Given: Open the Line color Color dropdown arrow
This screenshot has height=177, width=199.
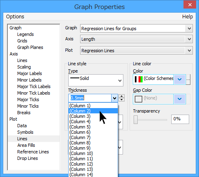Looking at the screenshot, I should click(x=179, y=80).
